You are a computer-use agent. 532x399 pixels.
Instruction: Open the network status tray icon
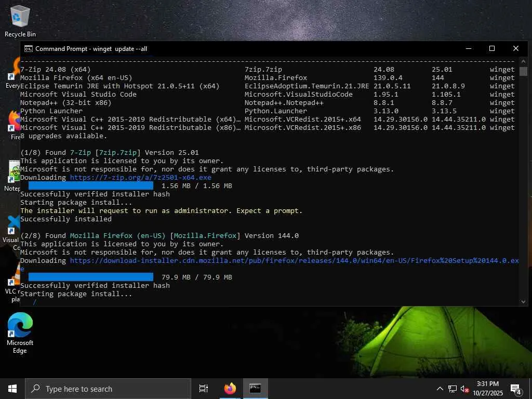[x=453, y=389]
